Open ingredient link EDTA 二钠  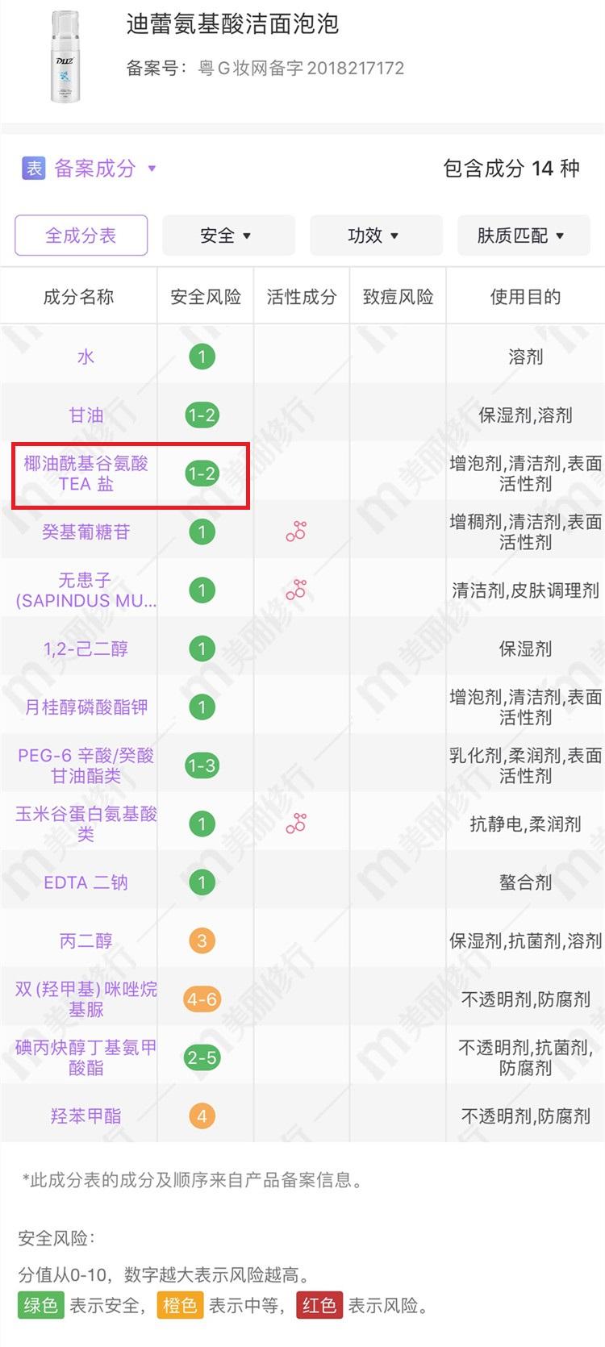(86, 882)
